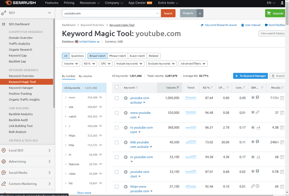Click the Semrush logo

tap(21, 3)
